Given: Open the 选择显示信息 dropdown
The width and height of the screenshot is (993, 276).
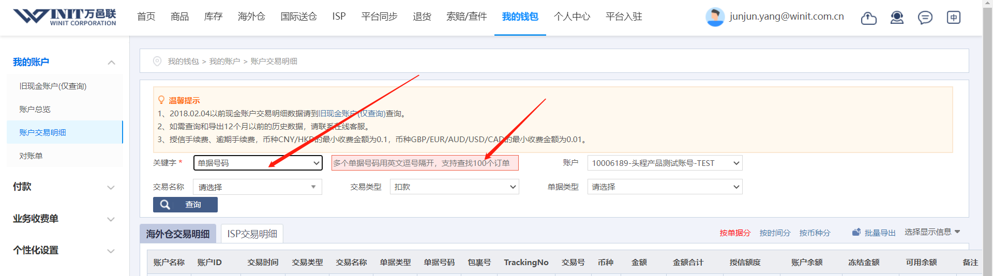Looking at the screenshot, I should click(932, 232).
